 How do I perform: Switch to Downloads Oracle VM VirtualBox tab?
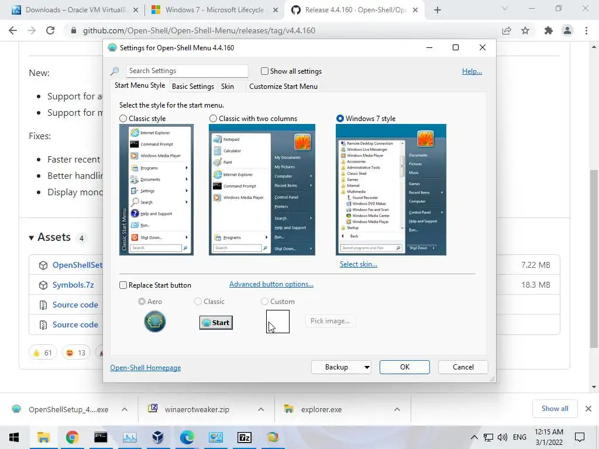pos(75,10)
